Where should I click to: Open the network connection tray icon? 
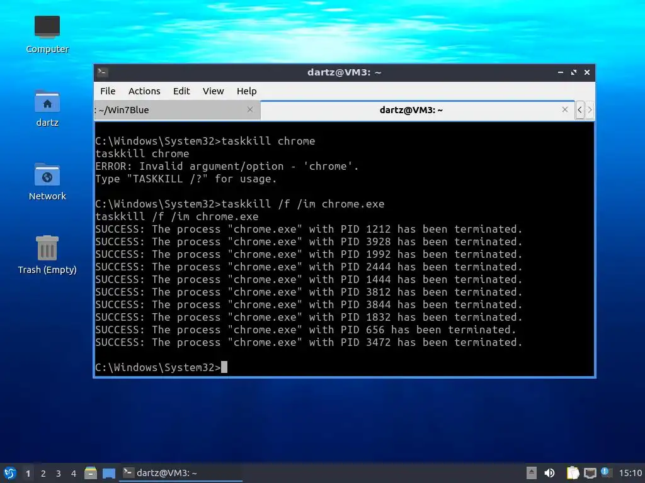click(x=590, y=473)
